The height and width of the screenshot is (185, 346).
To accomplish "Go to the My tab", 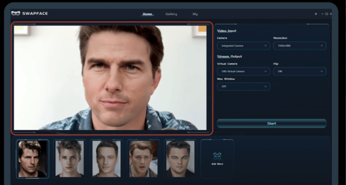I will tap(195, 14).
